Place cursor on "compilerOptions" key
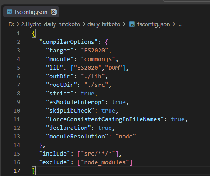The height and width of the screenshot is (176, 210). pos(68,42)
